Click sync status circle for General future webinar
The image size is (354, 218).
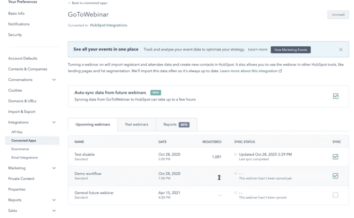click(x=236, y=193)
